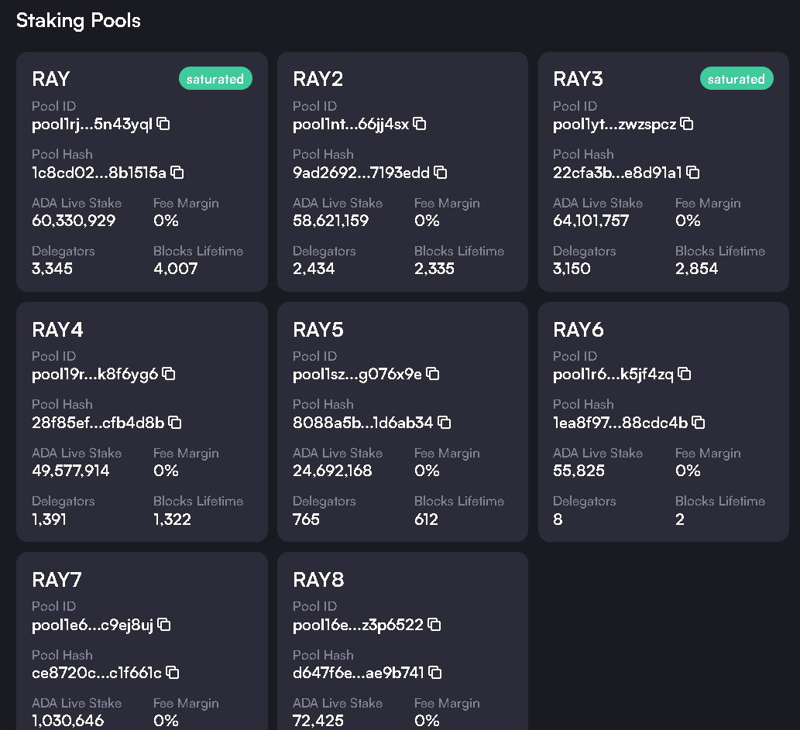Click pool hash text 9ad2692...7193edd
The image size is (800, 730).
[x=361, y=173]
